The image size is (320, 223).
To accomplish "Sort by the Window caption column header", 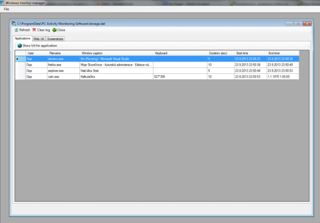I will (116, 53).
